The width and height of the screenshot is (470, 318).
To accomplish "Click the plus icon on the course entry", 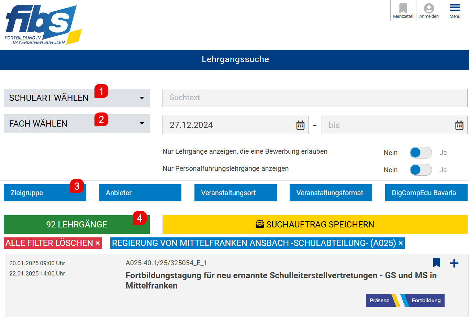I will pos(454,263).
